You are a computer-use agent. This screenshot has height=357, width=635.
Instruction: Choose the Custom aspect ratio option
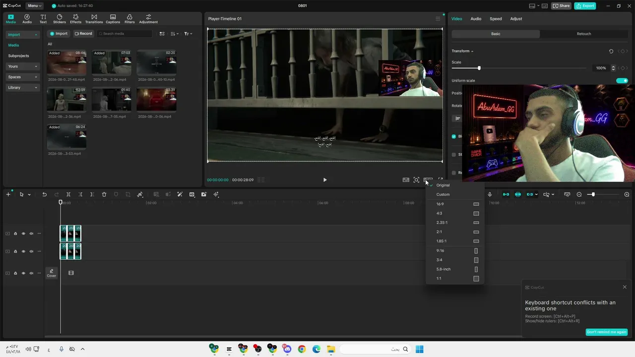coord(455,194)
